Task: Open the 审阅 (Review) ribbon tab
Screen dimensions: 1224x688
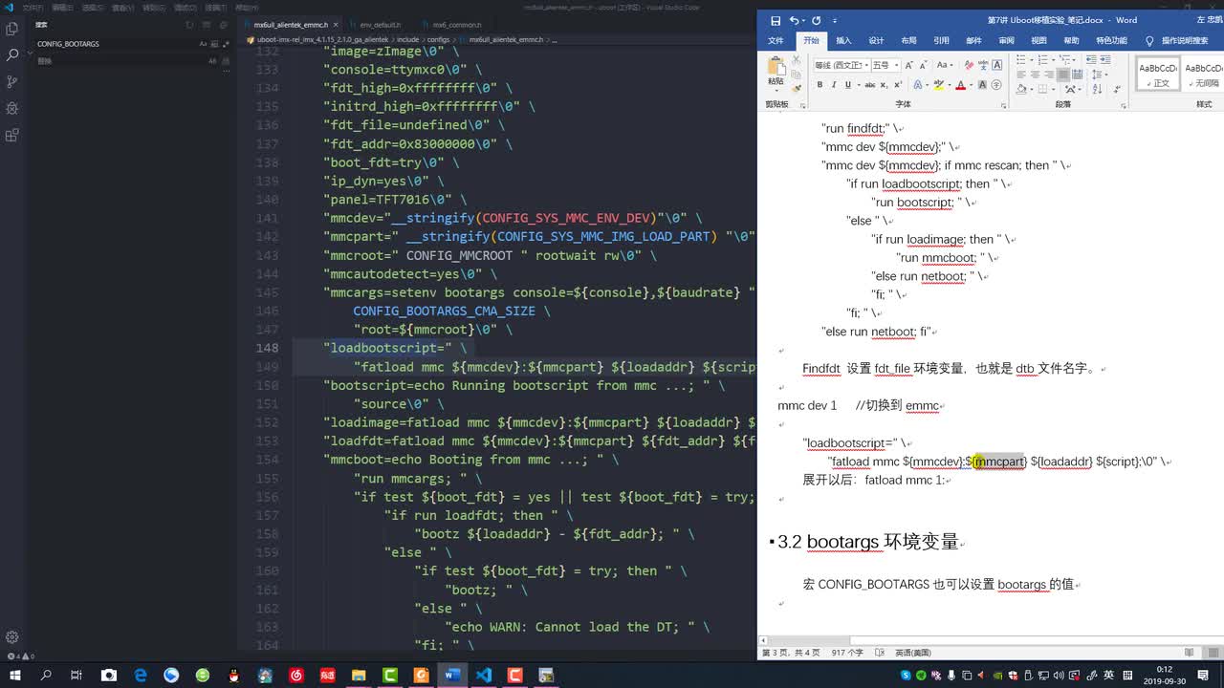Action: 1006,41
